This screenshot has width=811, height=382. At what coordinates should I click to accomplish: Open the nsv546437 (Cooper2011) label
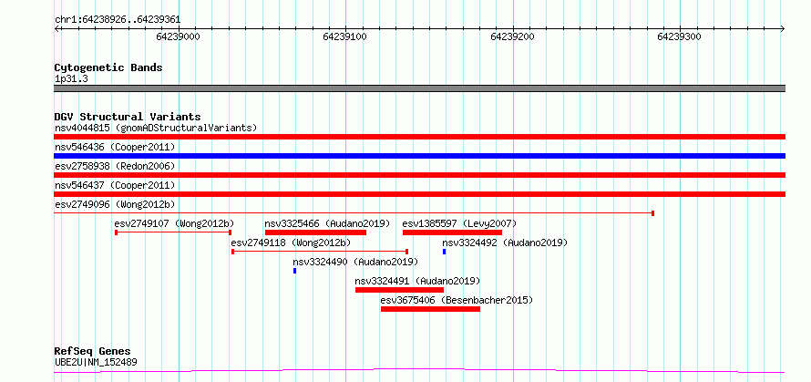pos(115,185)
